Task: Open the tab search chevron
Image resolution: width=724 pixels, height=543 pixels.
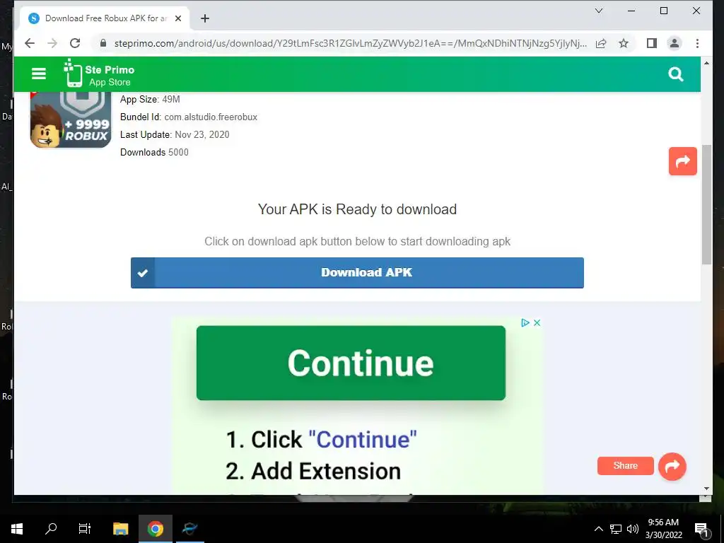Action: 599,11
